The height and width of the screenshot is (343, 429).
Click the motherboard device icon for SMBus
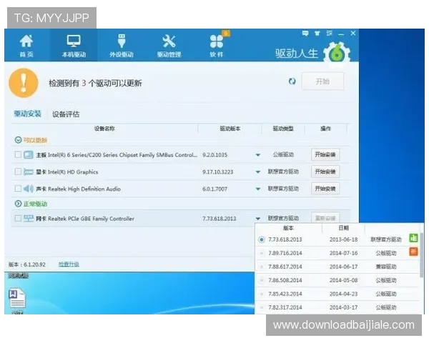click(28, 155)
